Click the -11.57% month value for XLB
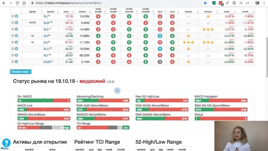This screenshot has height=151, width=268. (247, 23)
